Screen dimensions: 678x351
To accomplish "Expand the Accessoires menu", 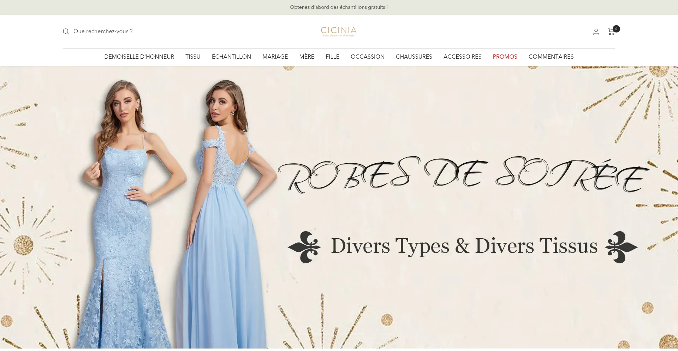I will (x=462, y=57).
